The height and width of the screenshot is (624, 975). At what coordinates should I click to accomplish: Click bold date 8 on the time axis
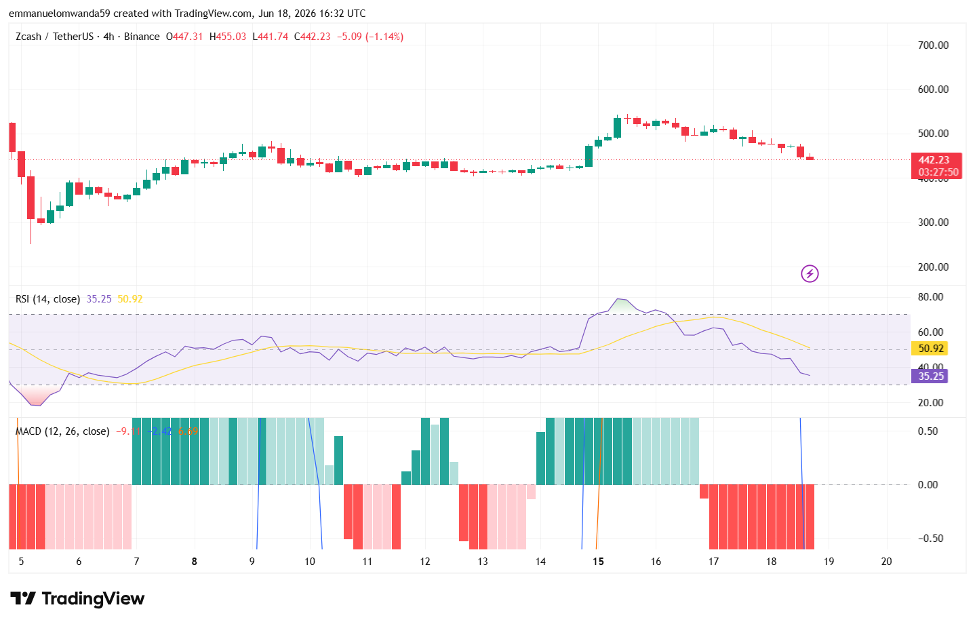coord(195,562)
